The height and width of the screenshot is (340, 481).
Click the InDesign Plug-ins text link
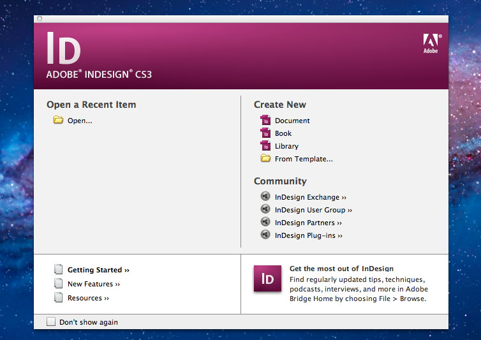tap(309, 235)
